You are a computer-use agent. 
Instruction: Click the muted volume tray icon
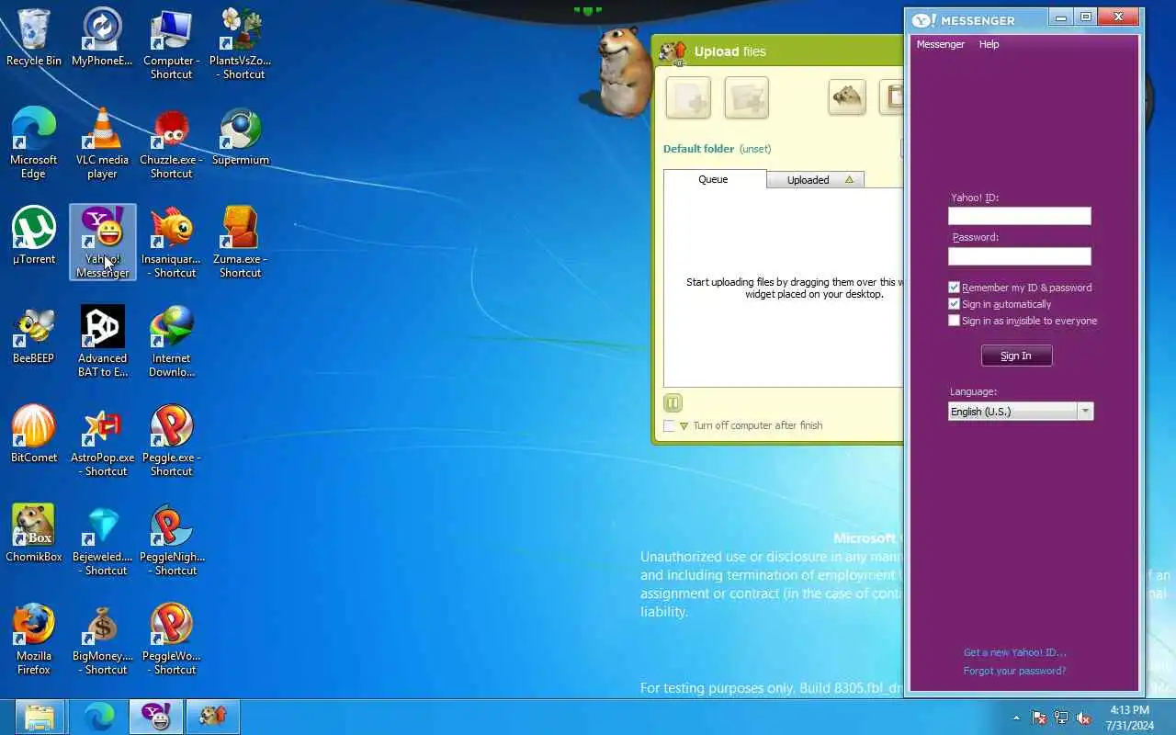(x=1084, y=718)
